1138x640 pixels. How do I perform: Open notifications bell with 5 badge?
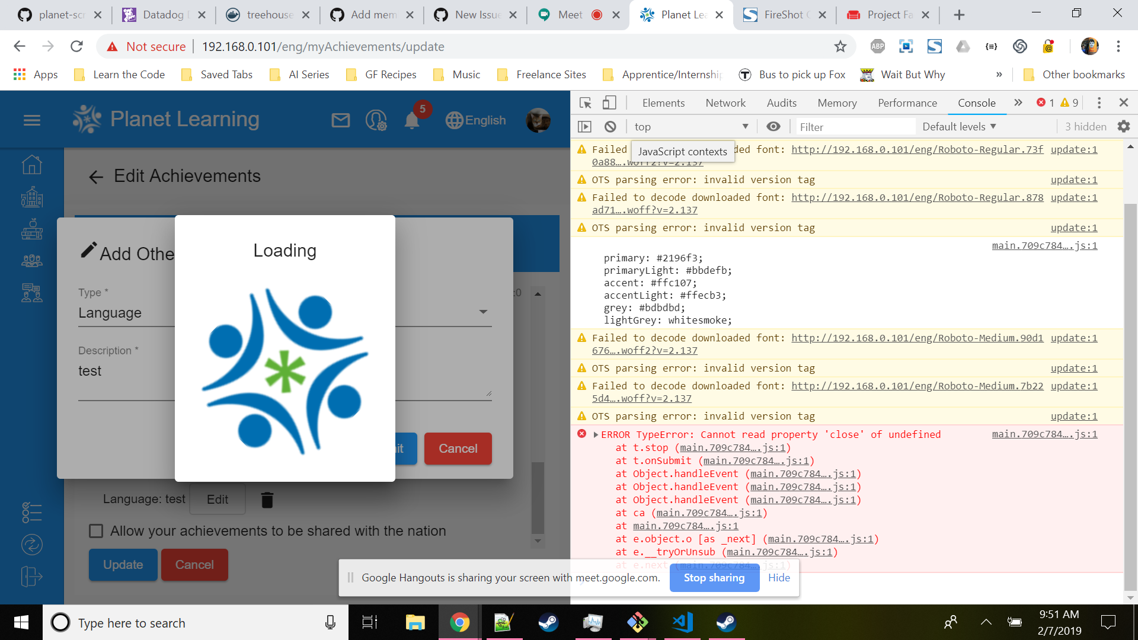(x=412, y=120)
